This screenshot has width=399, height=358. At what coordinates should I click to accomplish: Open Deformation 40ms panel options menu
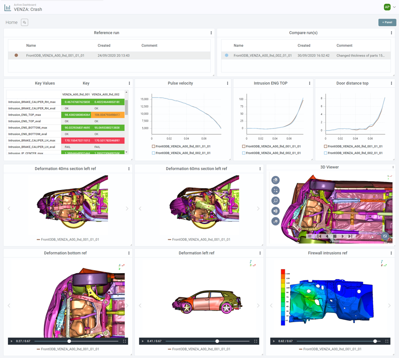point(129,169)
